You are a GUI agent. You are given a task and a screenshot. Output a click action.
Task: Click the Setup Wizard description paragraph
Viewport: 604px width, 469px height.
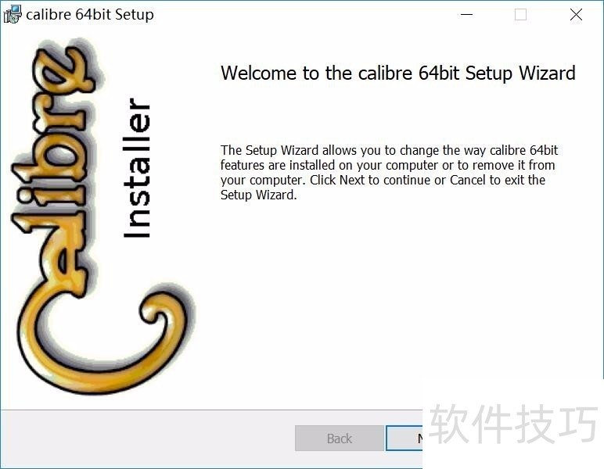(389, 173)
